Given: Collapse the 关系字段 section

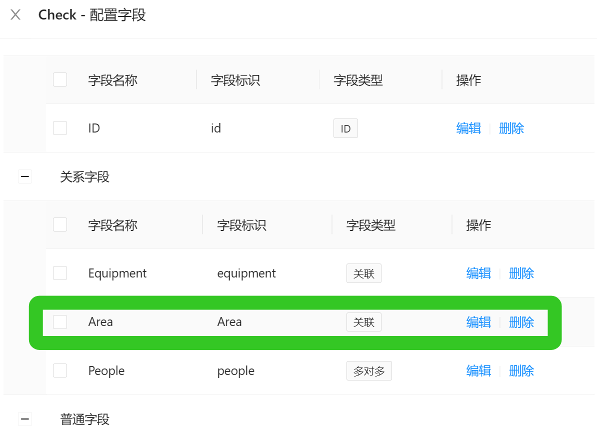Looking at the screenshot, I should 25,176.
